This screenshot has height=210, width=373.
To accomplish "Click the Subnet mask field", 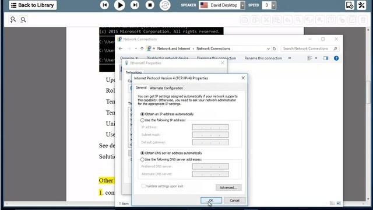I will point(210,135).
